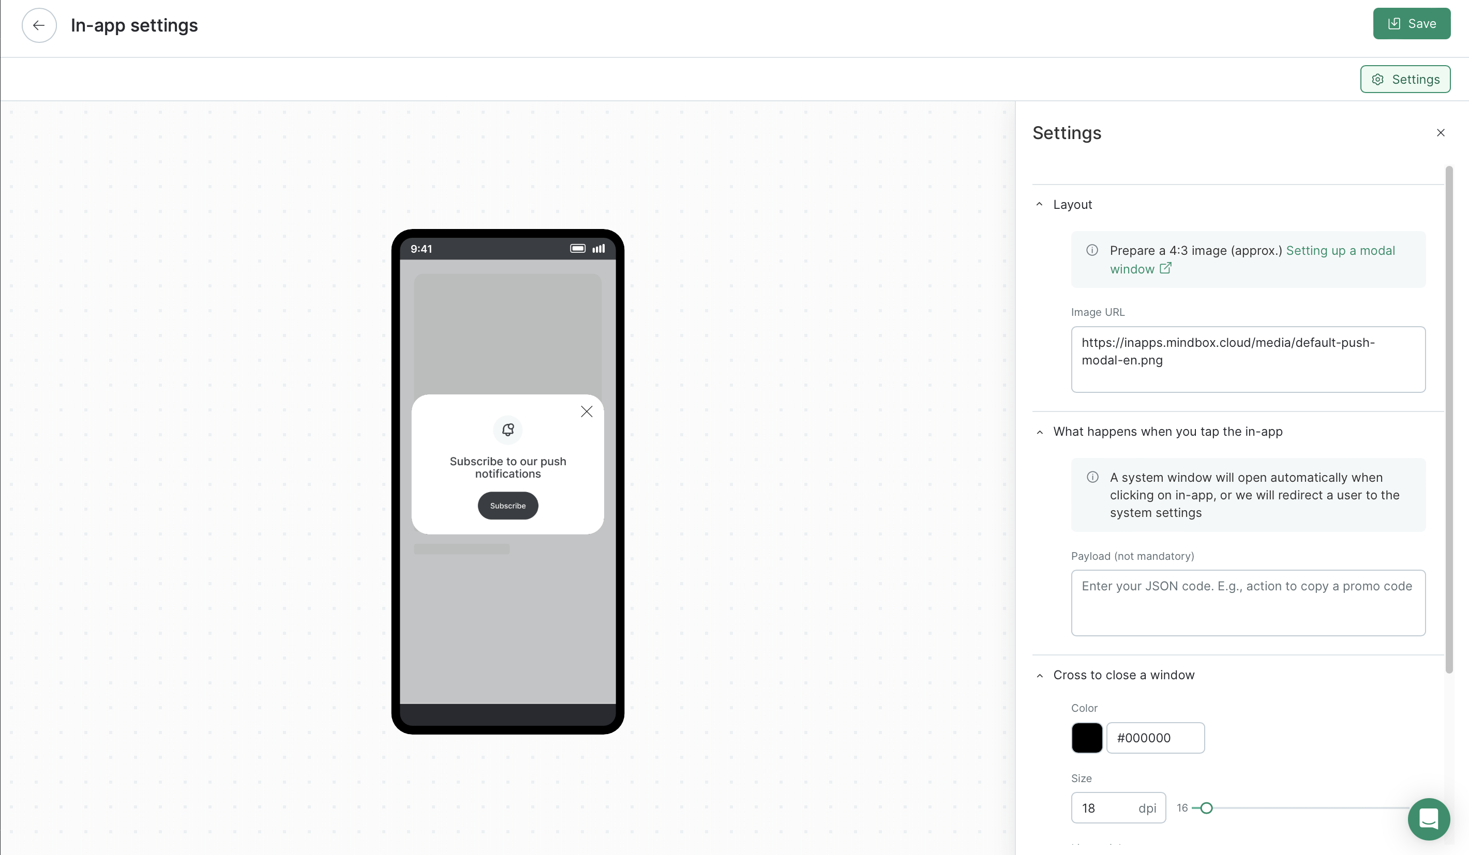Click the save/export icon button
This screenshot has height=855, width=1469.
point(1393,23)
